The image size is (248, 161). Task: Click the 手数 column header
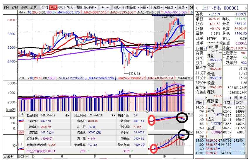227,103
